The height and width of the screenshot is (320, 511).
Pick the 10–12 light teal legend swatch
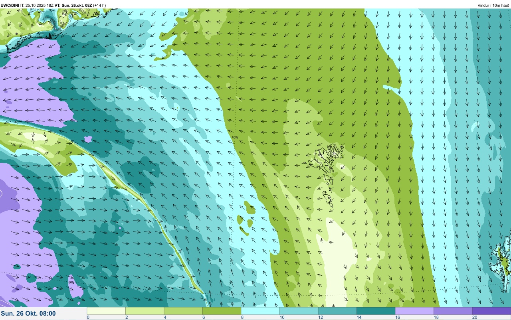[299, 311]
